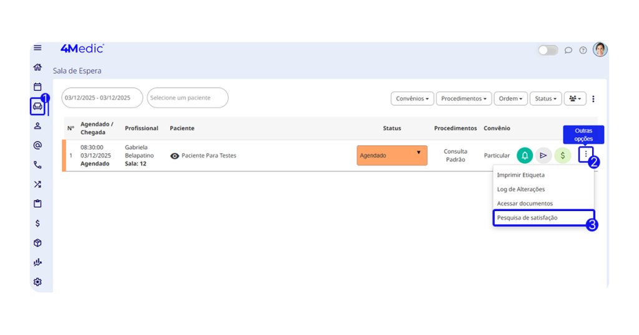
Task: Click the Log de Alterações entry
Action: [x=521, y=189]
